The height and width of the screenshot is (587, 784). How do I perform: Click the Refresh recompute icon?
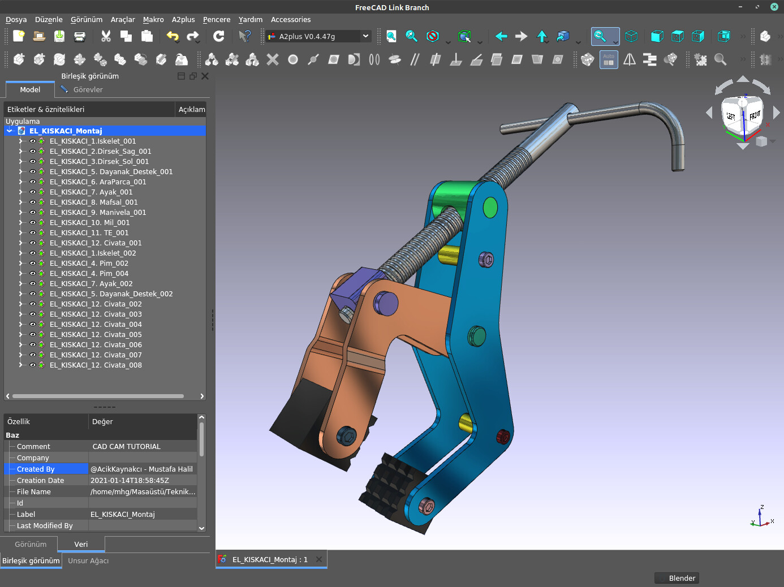(219, 36)
